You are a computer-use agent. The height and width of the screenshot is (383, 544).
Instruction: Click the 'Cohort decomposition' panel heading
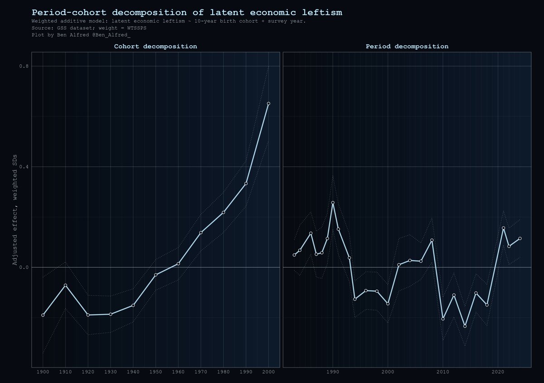(155, 46)
